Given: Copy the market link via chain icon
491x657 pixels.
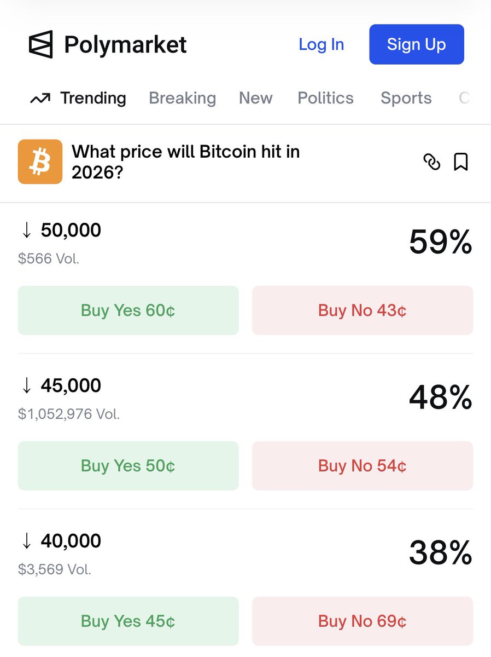Looking at the screenshot, I should 432,162.
